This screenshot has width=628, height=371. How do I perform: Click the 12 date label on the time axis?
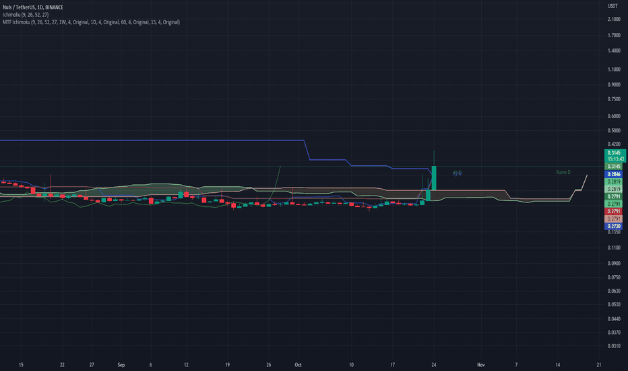point(186,365)
